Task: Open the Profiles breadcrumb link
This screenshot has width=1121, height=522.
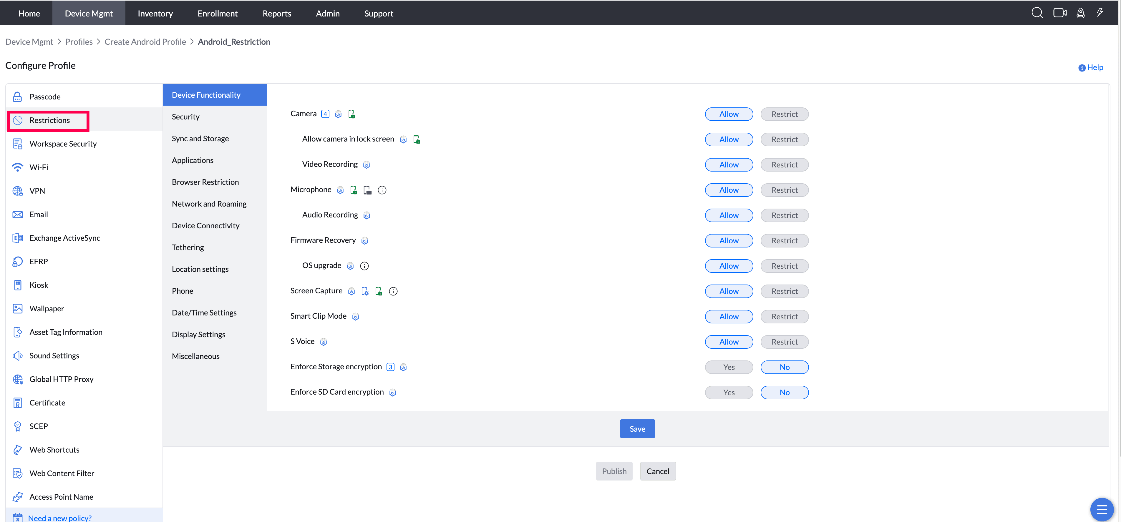Action: click(79, 41)
